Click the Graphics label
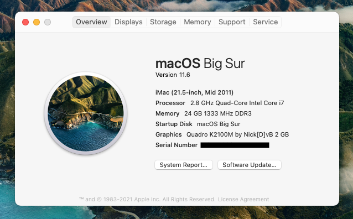The image size is (353, 219). 168,134
